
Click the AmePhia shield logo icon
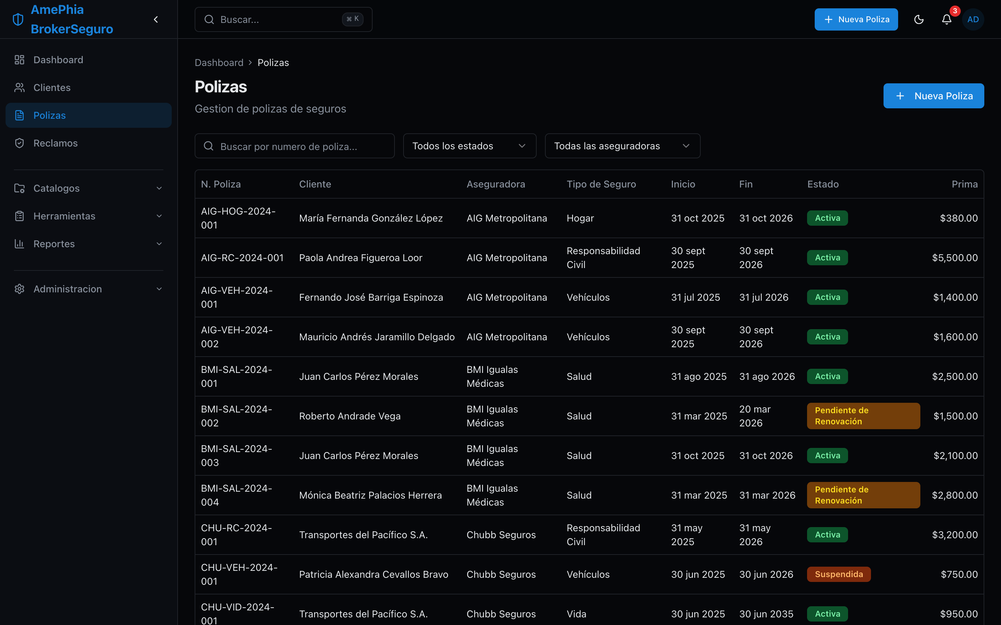click(x=18, y=19)
